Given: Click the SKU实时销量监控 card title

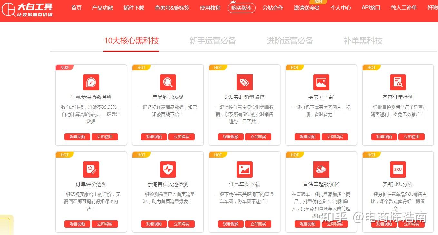Looking at the screenshot, I should click(245, 97).
